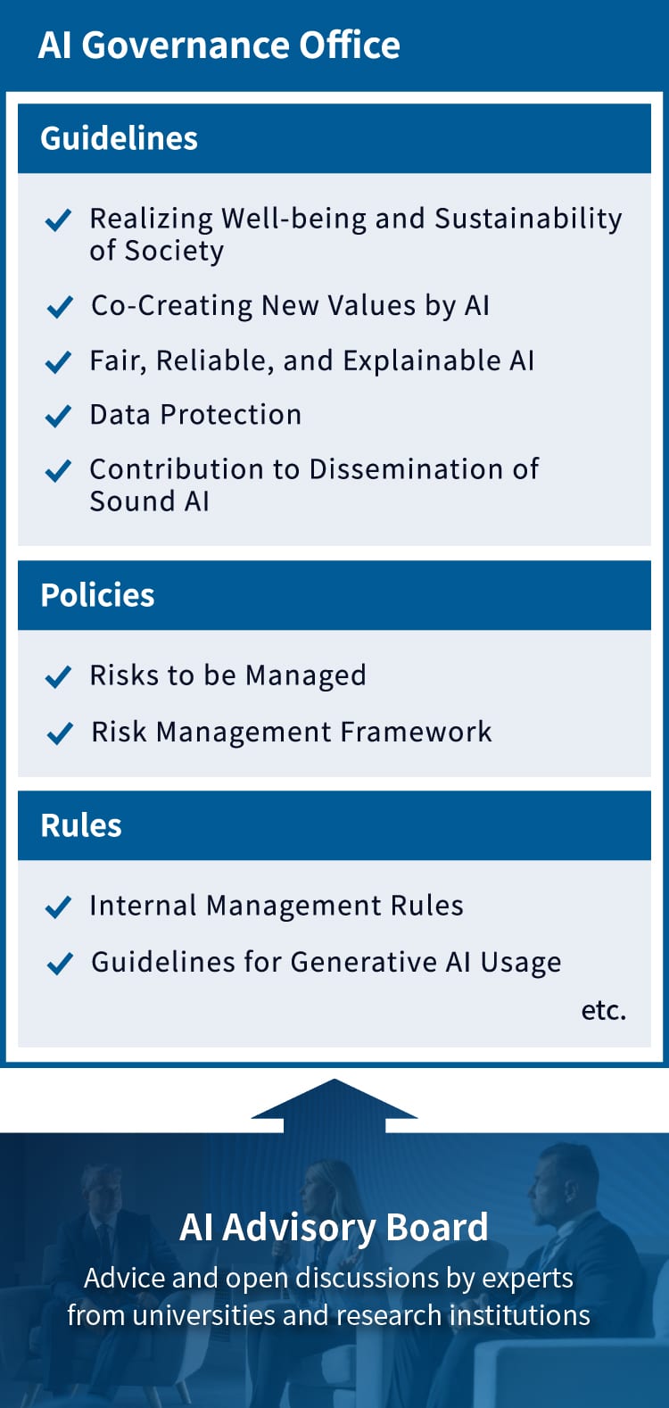The width and height of the screenshot is (669, 1408).
Task: Open the Data Protection guideline text
Action: point(195,415)
